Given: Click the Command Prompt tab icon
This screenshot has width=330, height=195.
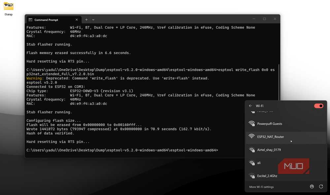Looking at the screenshot, I should pos(30,20).
